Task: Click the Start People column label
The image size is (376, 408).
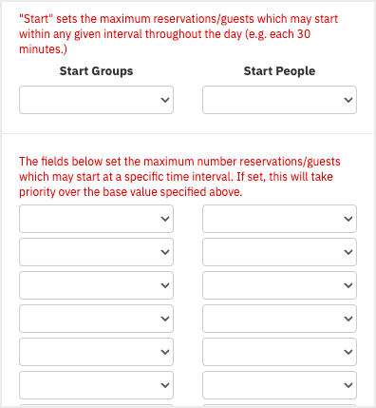Action: pos(279,71)
